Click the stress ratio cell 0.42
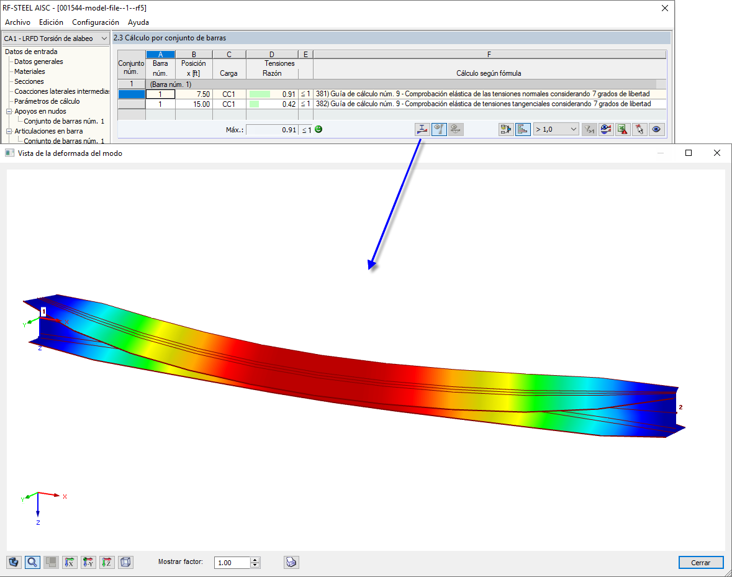 coord(272,104)
